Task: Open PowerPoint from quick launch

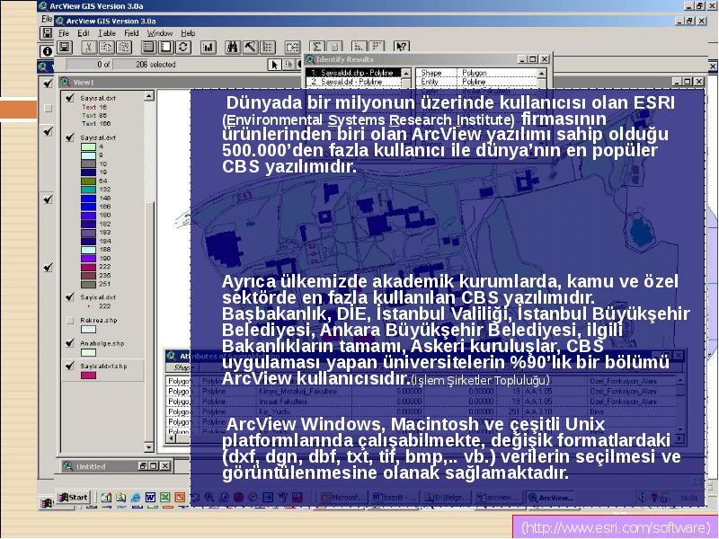Action: [x=180, y=498]
